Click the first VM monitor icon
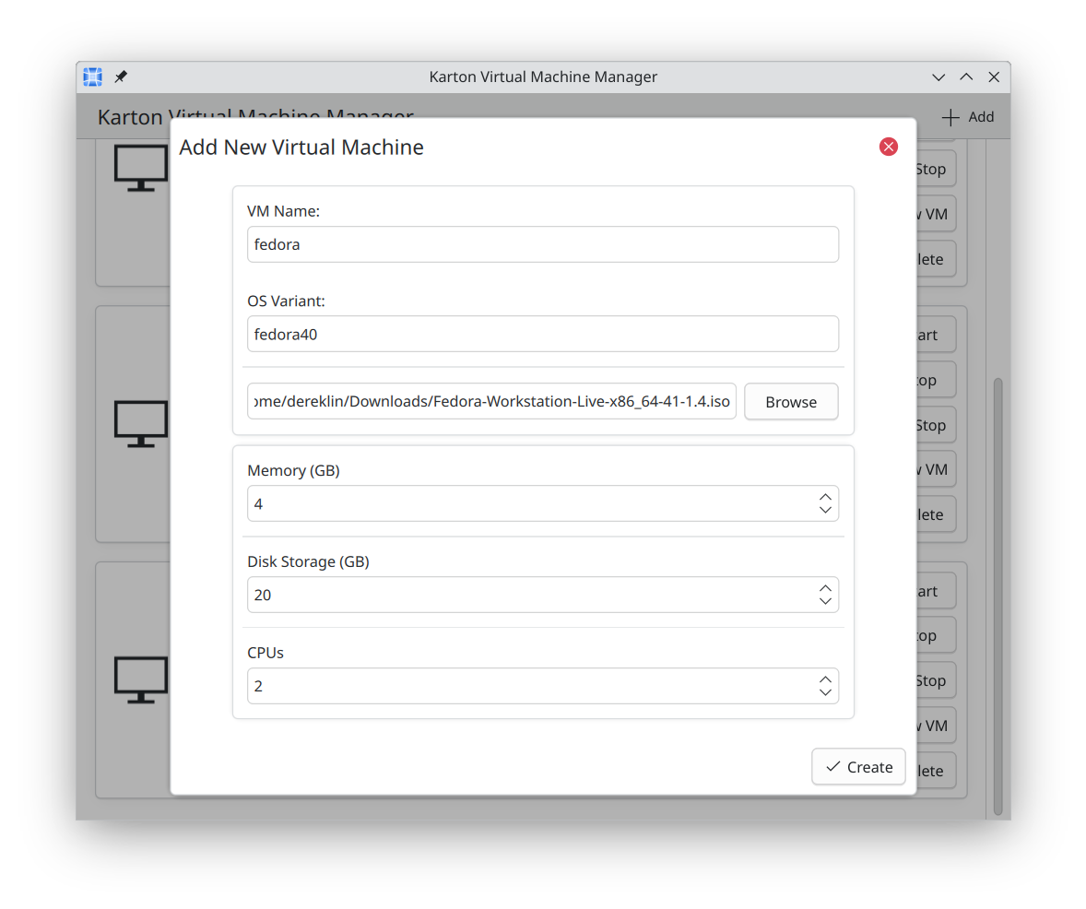This screenshot has height=909, width=1086. point(141,168)
